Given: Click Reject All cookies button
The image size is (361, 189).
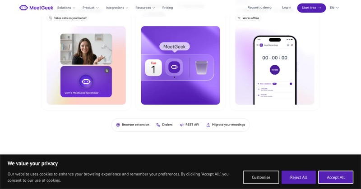Looking at the screenshot, I should 298,177.
